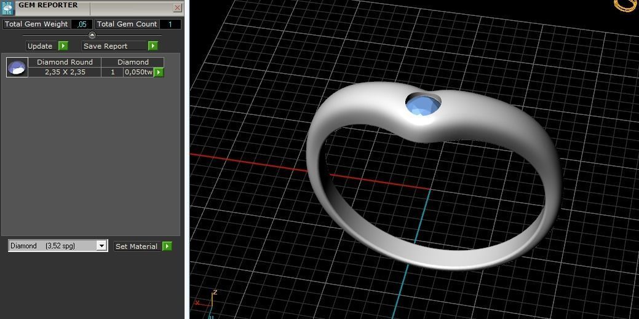Click the Total Gem Weight label
639x319 pixels.
tap(37, 24)
